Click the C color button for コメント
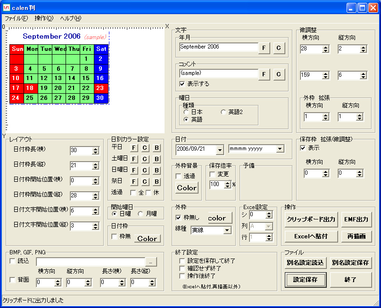 tap(279, 74)
